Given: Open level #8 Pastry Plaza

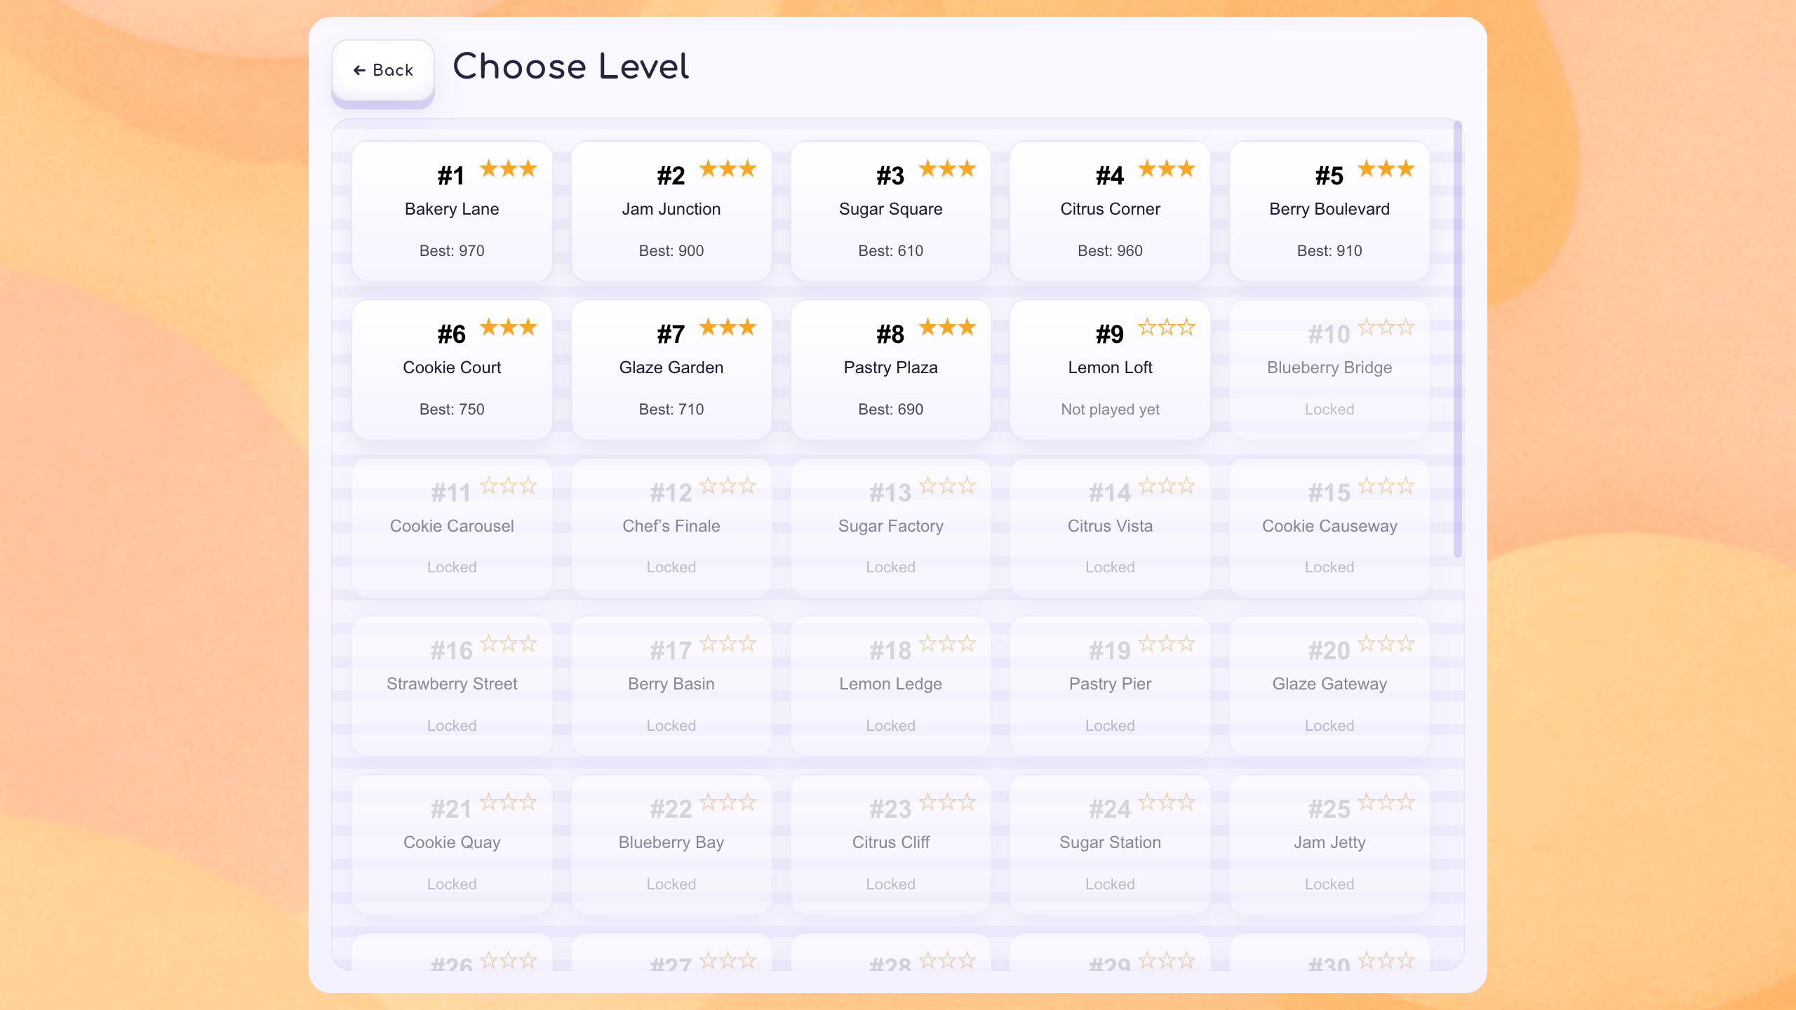Looking at the screenshot, I should point(890,369).
